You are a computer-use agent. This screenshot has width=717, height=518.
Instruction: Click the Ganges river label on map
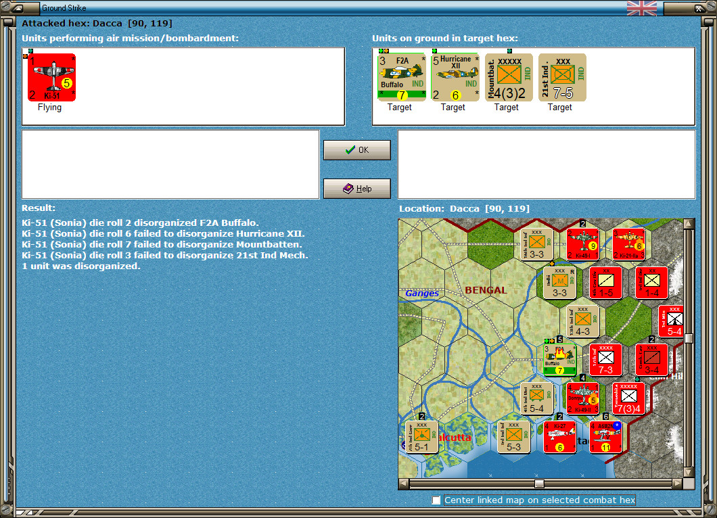422,293
